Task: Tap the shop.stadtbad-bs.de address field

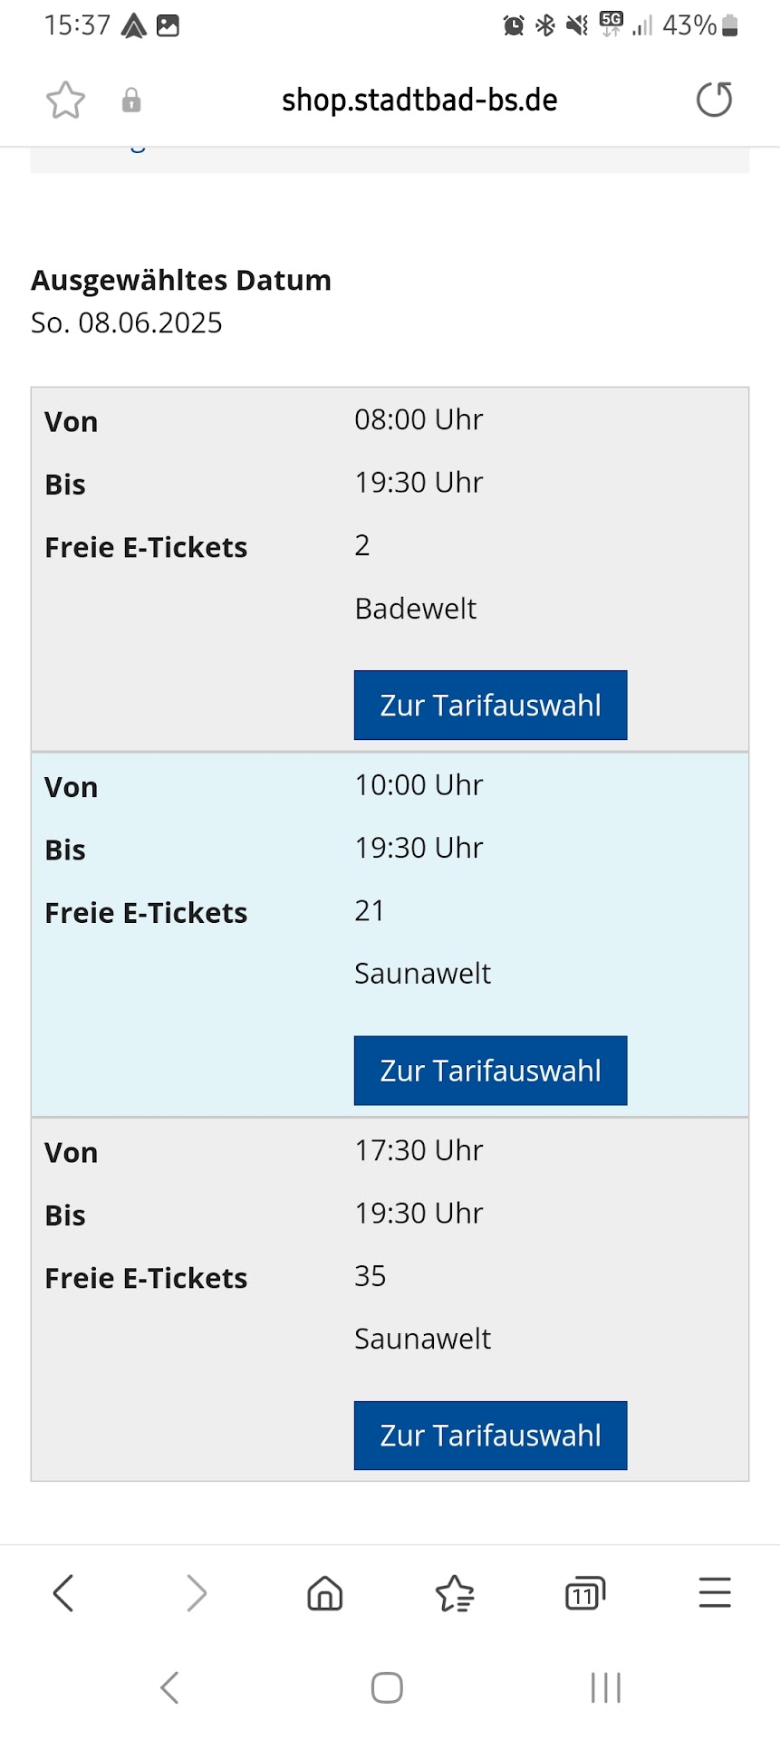Action: [419, 100]
